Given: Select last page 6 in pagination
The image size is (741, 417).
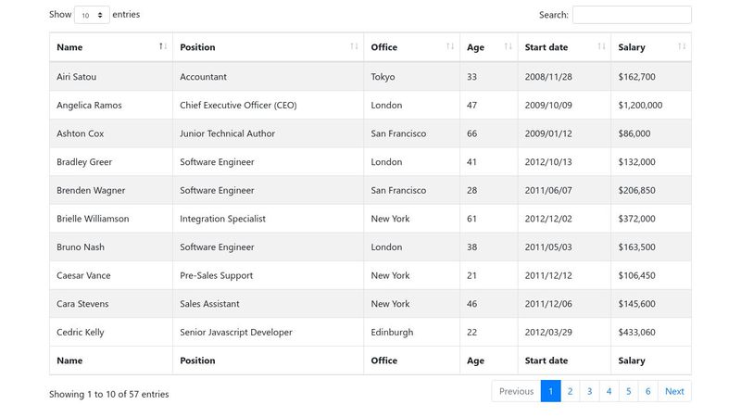Looking at the screenshot, I should (x=647, y=391).
